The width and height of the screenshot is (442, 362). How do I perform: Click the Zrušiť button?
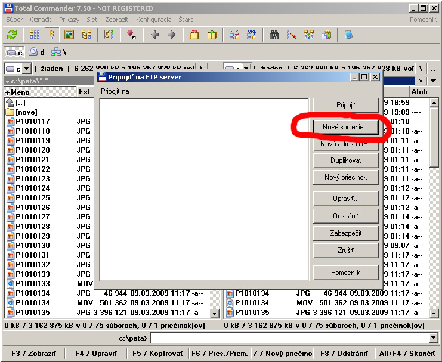(x=345, y=250)
